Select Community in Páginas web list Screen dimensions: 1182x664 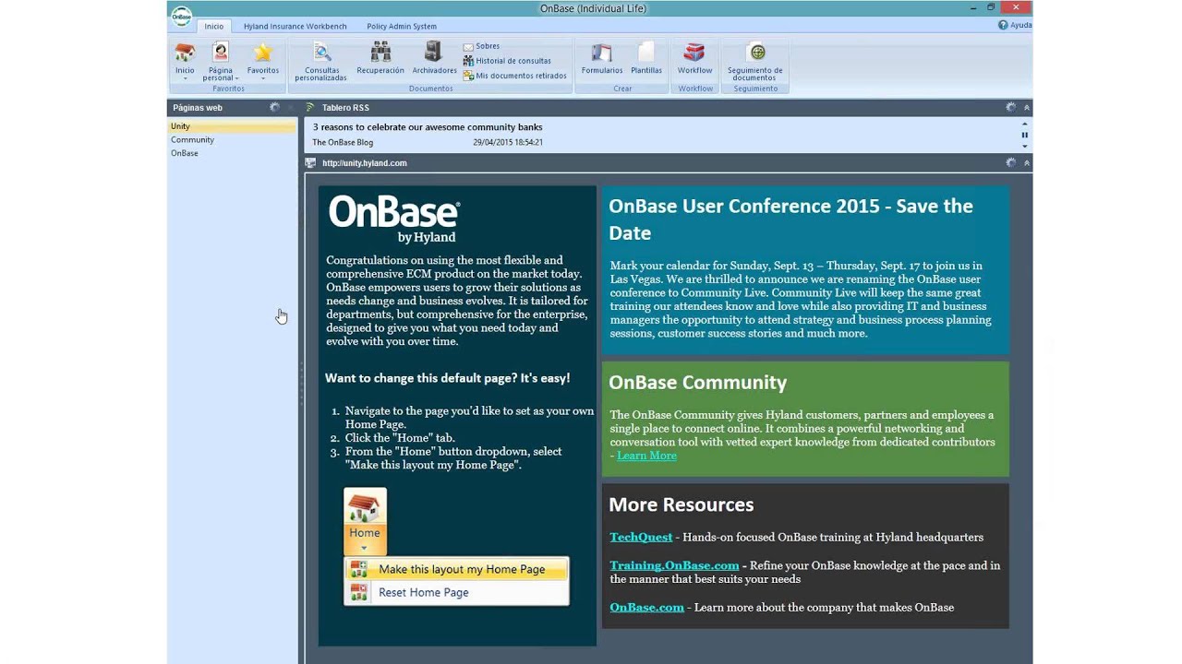(232, 139)
